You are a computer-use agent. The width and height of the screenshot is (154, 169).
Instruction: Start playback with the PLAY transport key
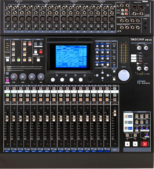click(x=135, y=144)
